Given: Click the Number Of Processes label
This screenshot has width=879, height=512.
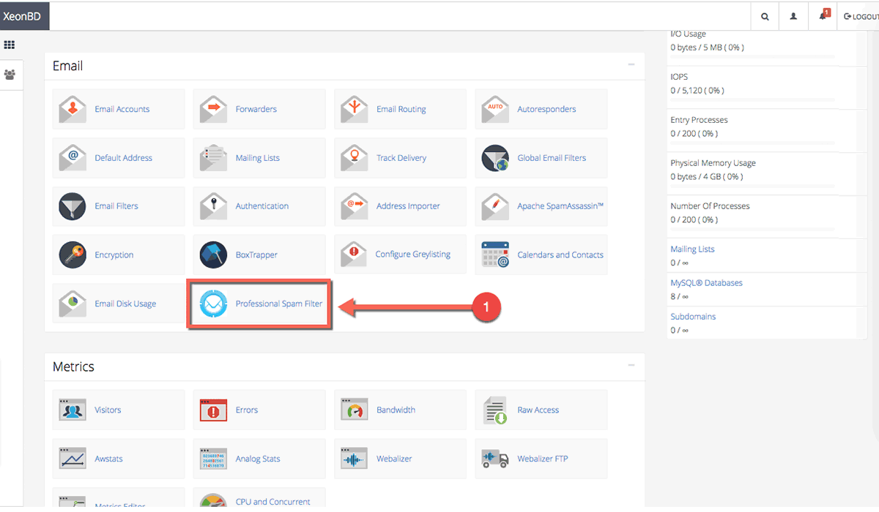Looking at the screenshot, I should pos(710,206).
